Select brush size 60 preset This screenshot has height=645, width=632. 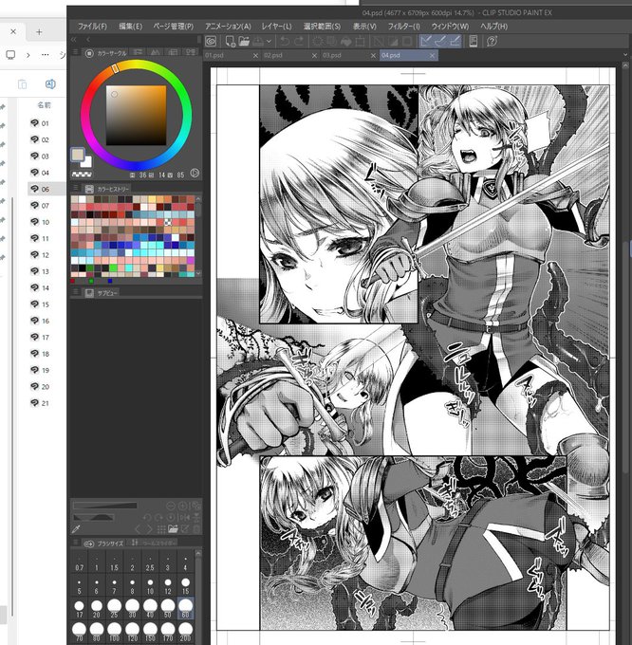pyautogui.click(x=186, y=608)
